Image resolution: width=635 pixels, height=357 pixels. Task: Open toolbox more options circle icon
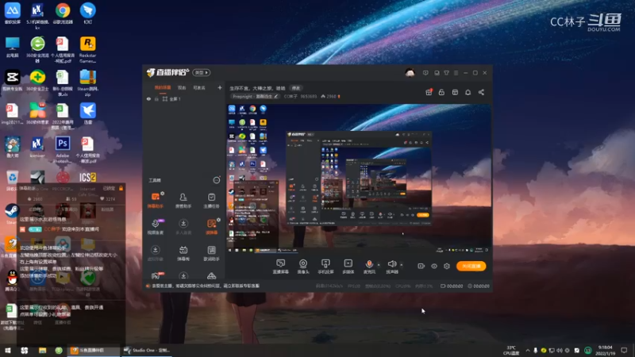pyautogui.click(x=217, y=180)
